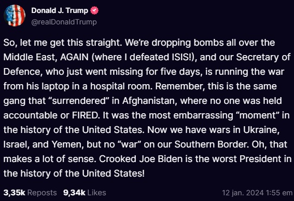Open the Donald J. Trump display name
This screenshot has width=294, height=201.
click(60, 10)
